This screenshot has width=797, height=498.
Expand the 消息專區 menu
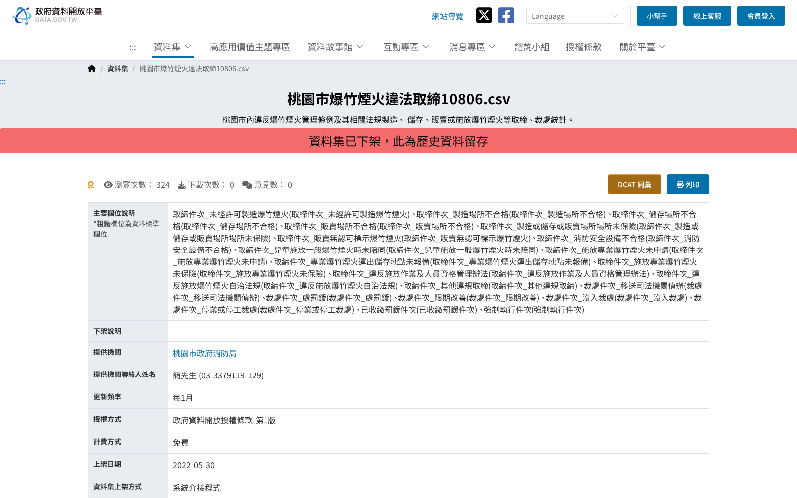click(473, 47)
